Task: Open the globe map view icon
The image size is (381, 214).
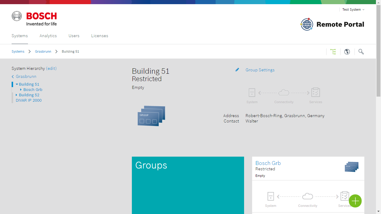Action: (347, 52)
